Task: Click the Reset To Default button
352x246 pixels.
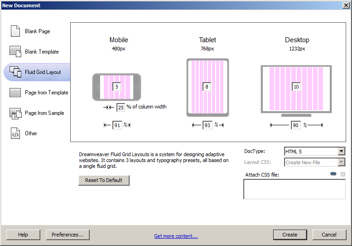Action: pos(104,180)
